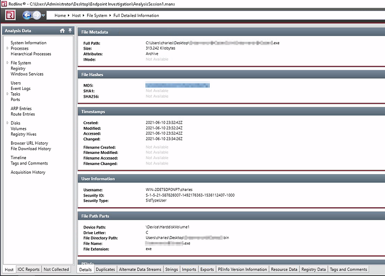This screenshot has width=385, height=276.
Task: Open the Imports tab
Action: click(x=189, y=269)
